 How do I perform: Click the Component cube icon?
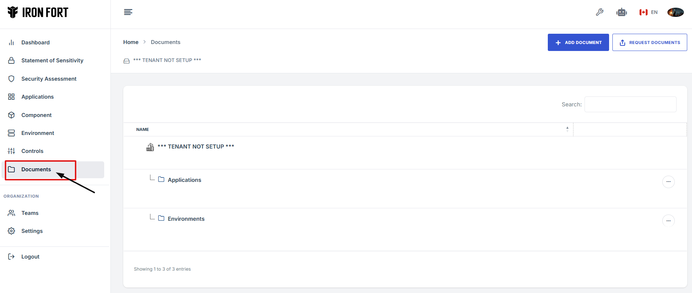(x=11, y=115)
